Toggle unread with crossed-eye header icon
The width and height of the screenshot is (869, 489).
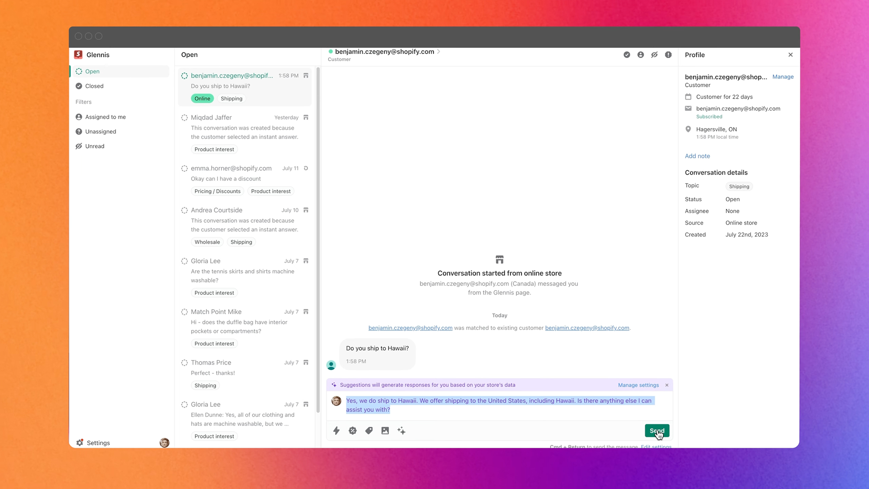(x=654, y=55)
